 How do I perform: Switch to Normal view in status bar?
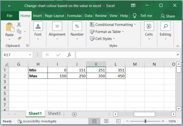coord(94,121)
